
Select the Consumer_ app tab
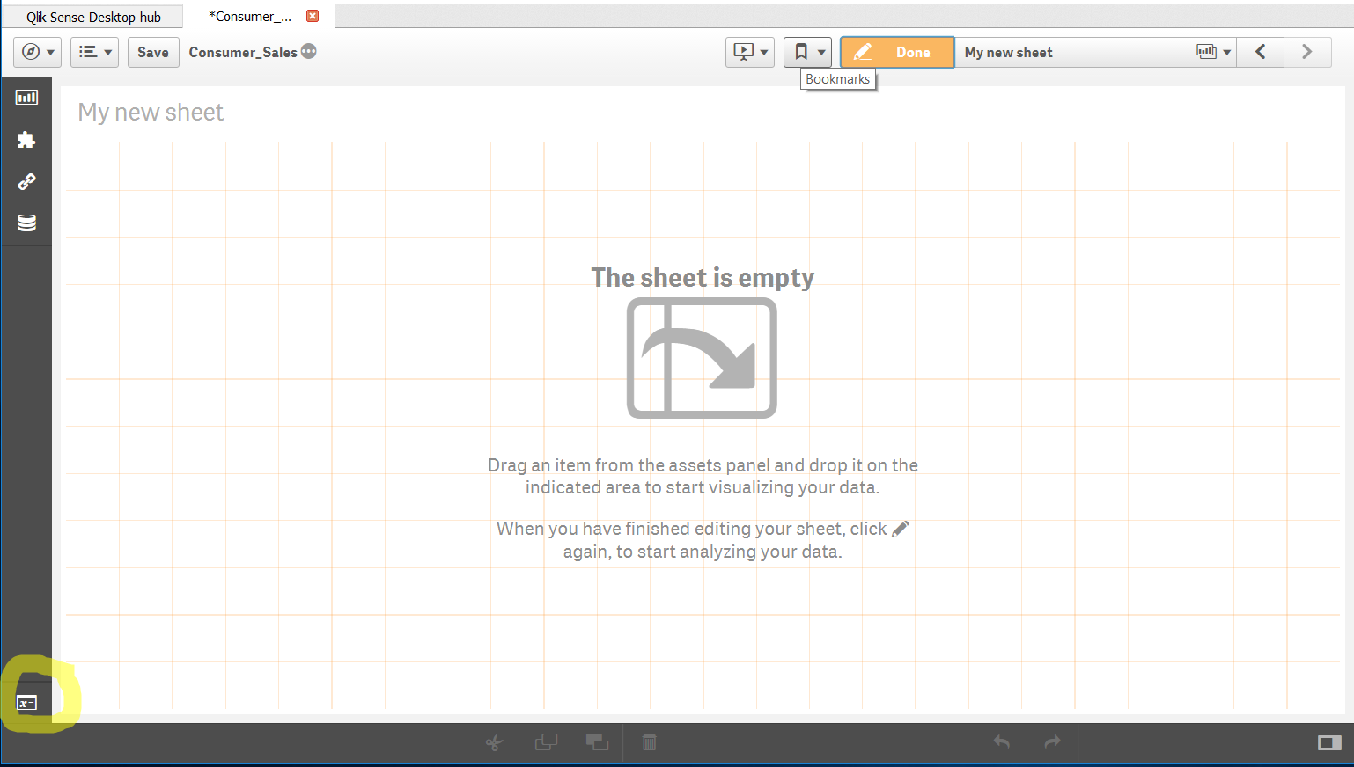click(x=250, y=17)
